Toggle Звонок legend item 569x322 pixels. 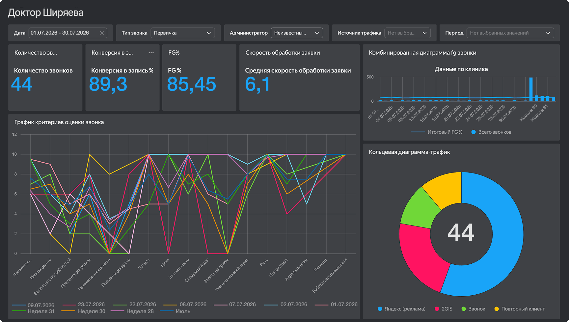pyautogui.click(x=474, y=309)
